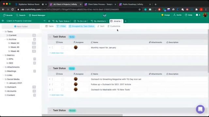
Task: Collapse the Metrics folder
Action: pyautogui.click(x=3, y=55)
